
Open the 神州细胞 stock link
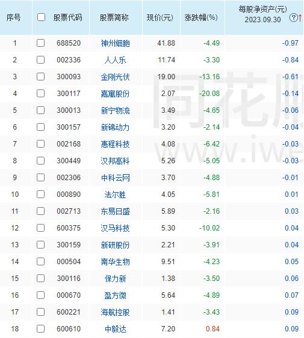(x=115, y=43)
